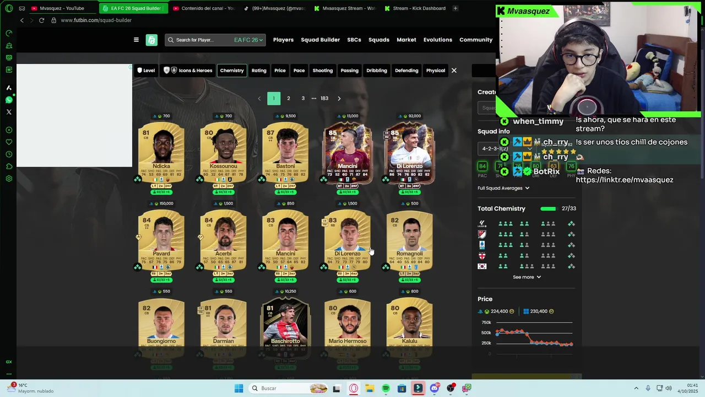Open the GX corner icon in sidebar
705x397 pixels.
coord(9,362)
